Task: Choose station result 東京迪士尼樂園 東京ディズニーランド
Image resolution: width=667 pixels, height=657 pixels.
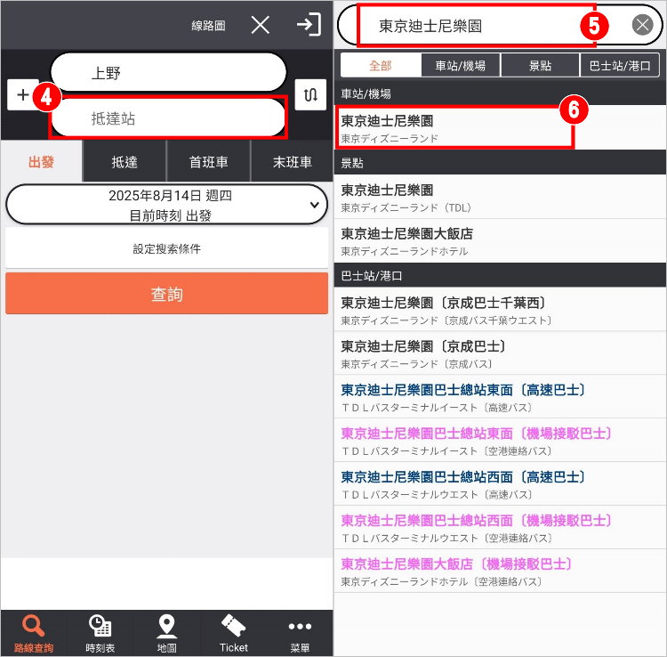Action: (500, 127)
